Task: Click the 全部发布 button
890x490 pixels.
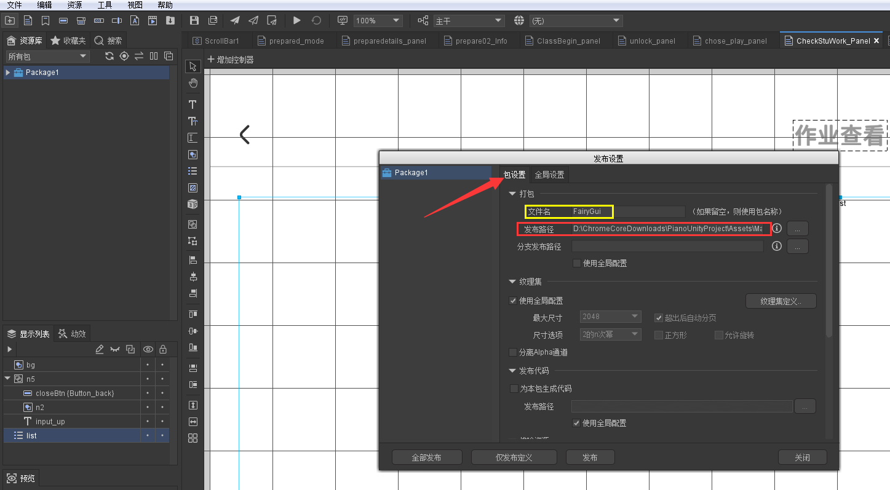Action: pos(427,457)
